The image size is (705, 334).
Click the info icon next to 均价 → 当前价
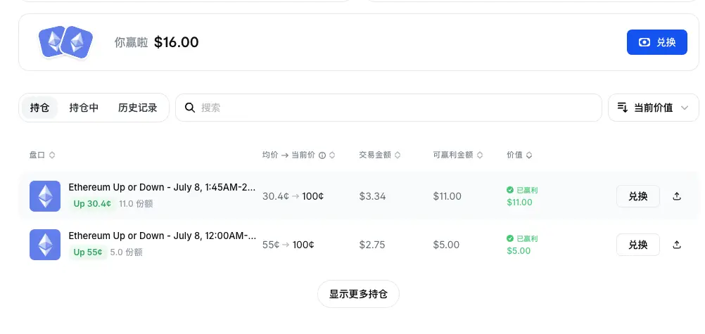[x=322, y=155]
